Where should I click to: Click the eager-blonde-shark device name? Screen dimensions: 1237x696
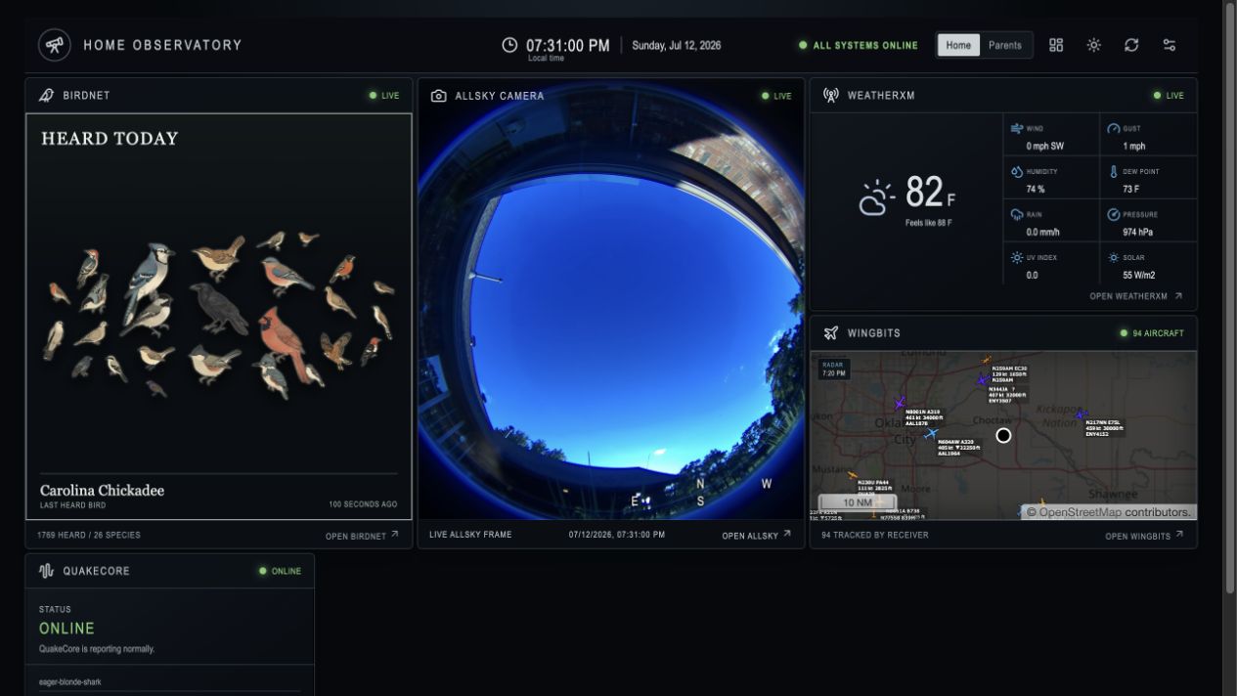click(x=70, y=682)
